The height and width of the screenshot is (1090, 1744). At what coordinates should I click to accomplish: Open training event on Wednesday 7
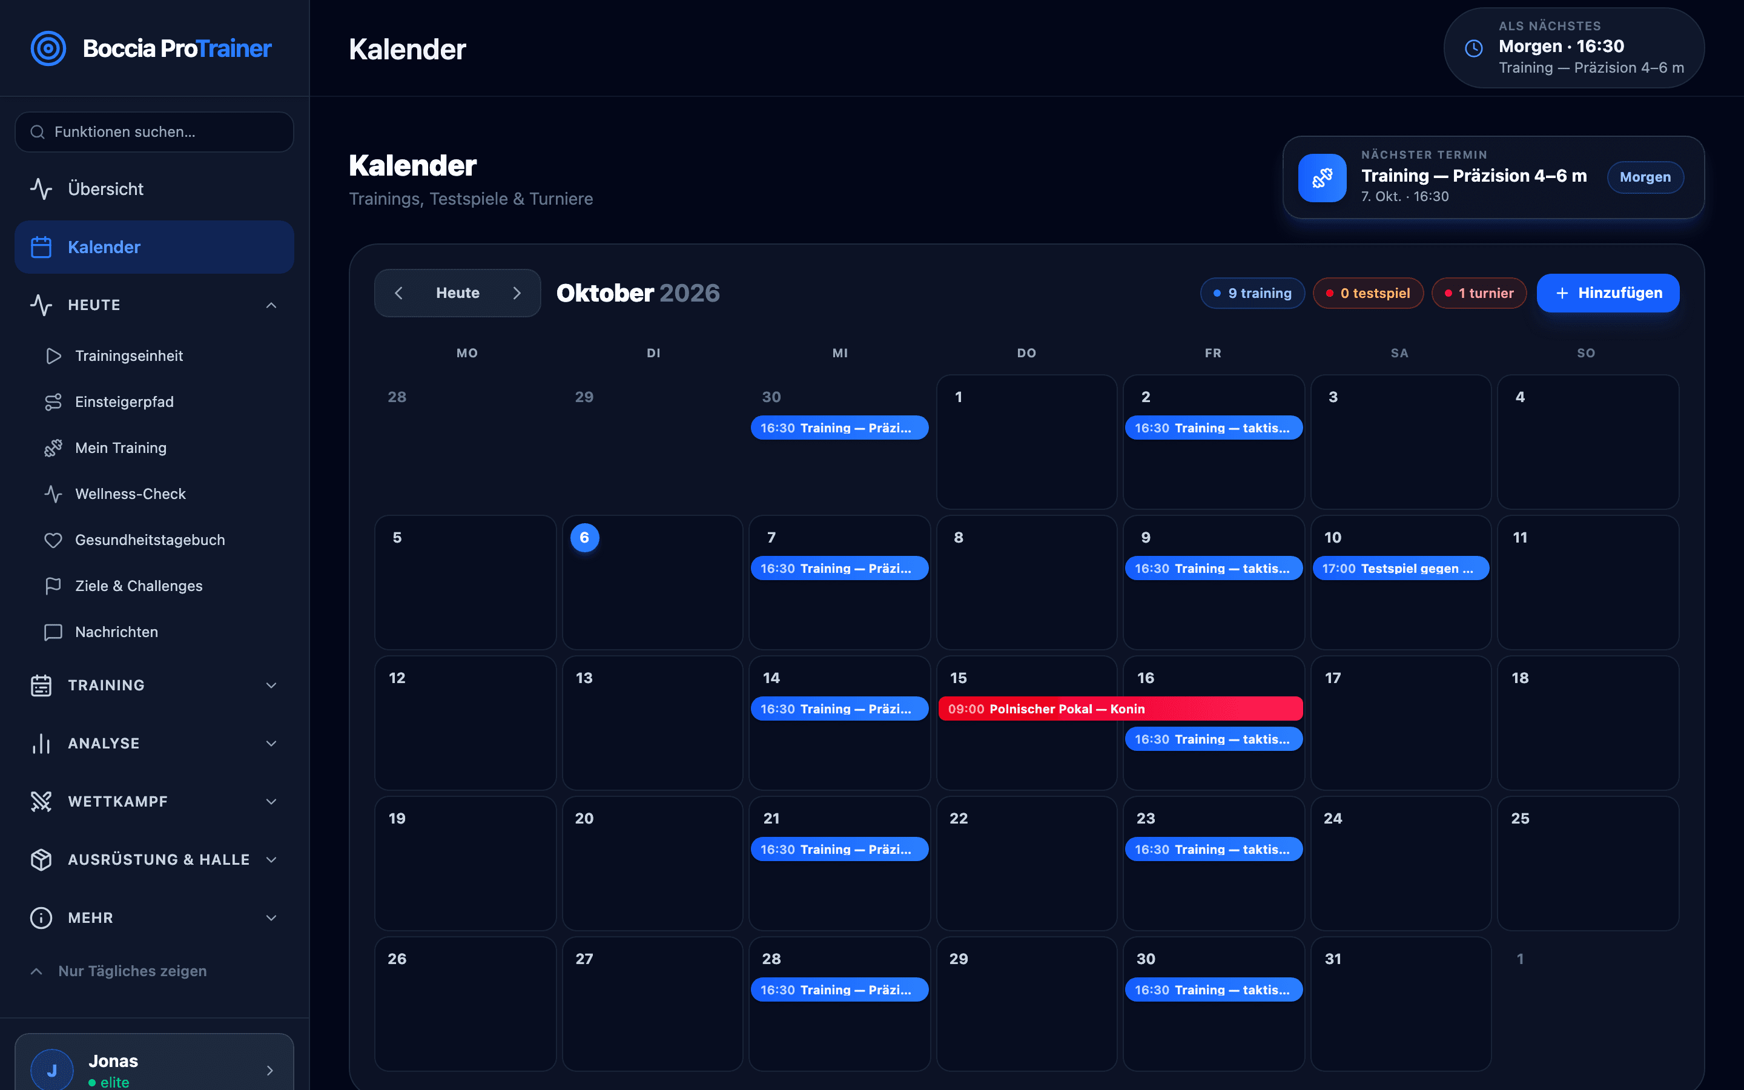(x=839, y=568)
